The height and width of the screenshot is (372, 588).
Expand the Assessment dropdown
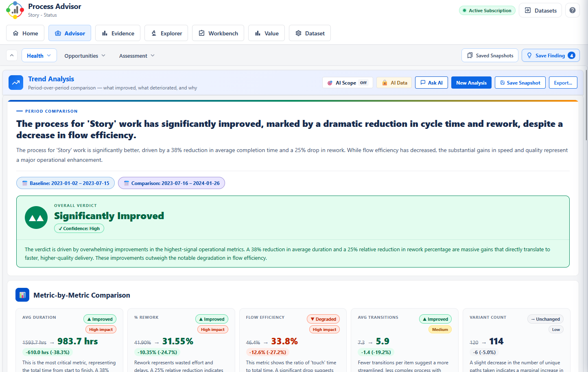click(x=137, y=56)
